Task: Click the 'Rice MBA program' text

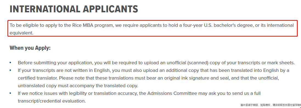Action: (93, 25)
